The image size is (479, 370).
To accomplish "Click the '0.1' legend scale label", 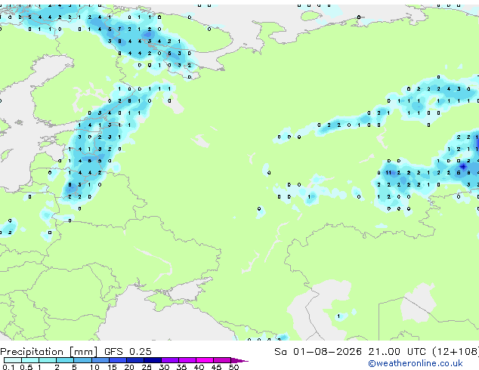I will tap(8, 367).
